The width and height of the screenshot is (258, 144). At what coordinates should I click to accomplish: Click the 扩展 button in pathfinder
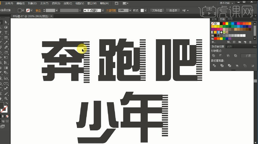coord(248,56)
